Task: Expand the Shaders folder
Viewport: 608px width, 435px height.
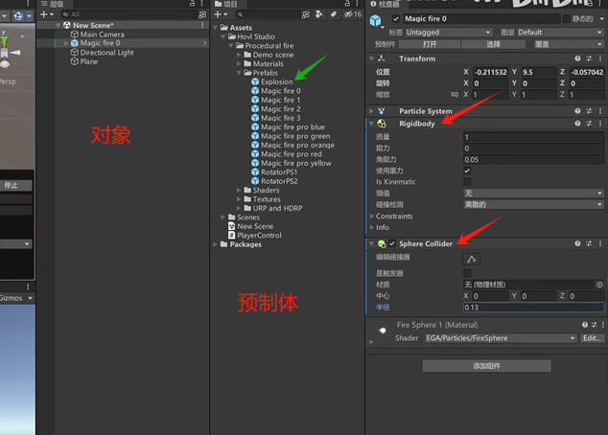Action: tap(239, 190)
